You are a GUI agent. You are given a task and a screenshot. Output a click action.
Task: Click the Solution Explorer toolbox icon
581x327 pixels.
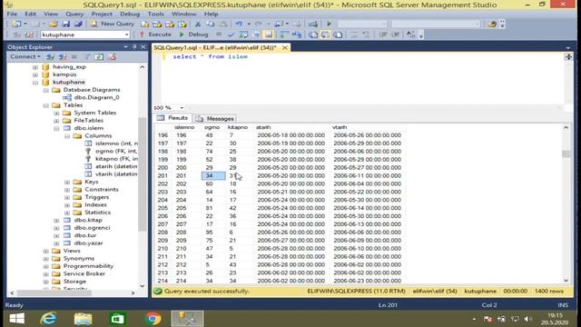pos(492,25)
